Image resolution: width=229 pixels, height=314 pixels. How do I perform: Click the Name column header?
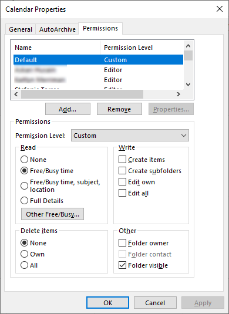[x=57, y=48]
